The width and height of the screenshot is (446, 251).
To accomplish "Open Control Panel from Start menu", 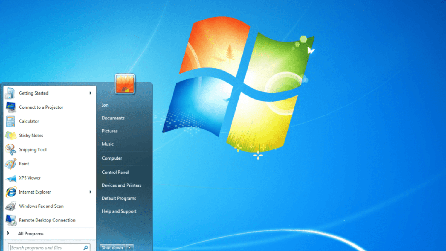I will (115, 172).
